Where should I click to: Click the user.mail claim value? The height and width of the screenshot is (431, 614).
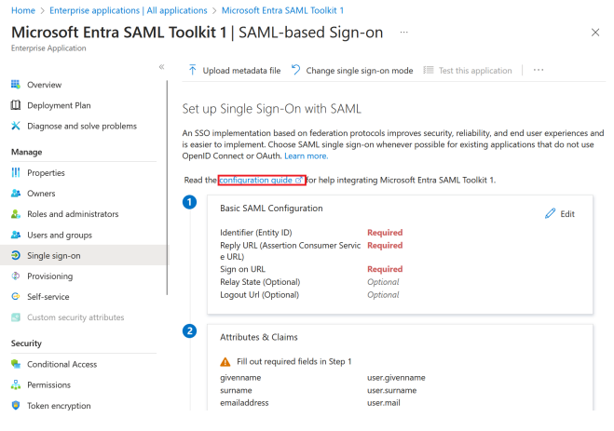[x=383, y=402]
